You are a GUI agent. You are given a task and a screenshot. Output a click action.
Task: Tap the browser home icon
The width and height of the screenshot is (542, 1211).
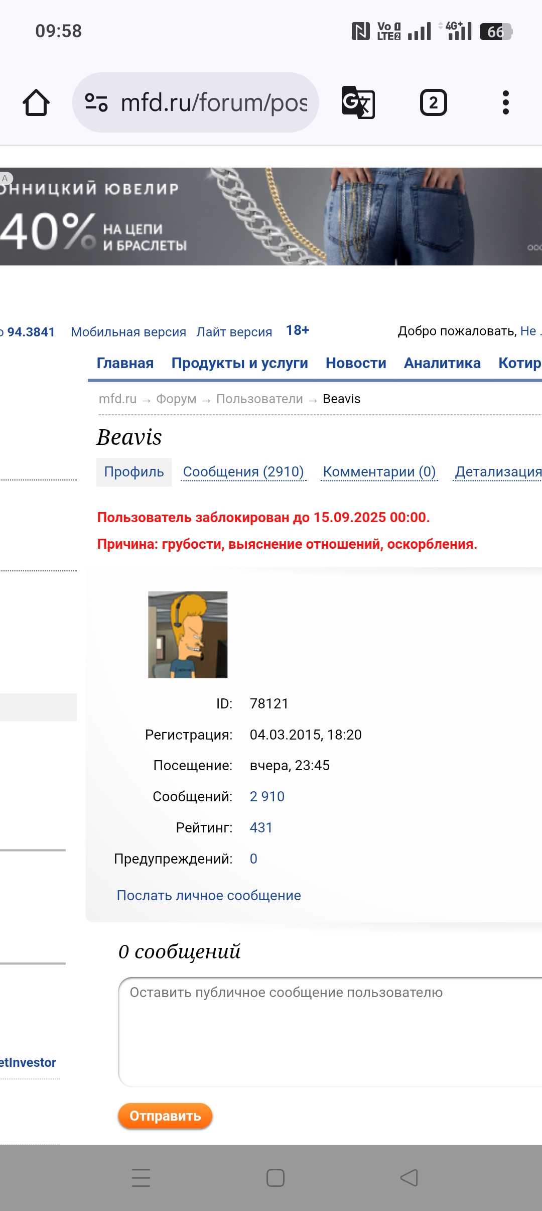pos(36,102)
